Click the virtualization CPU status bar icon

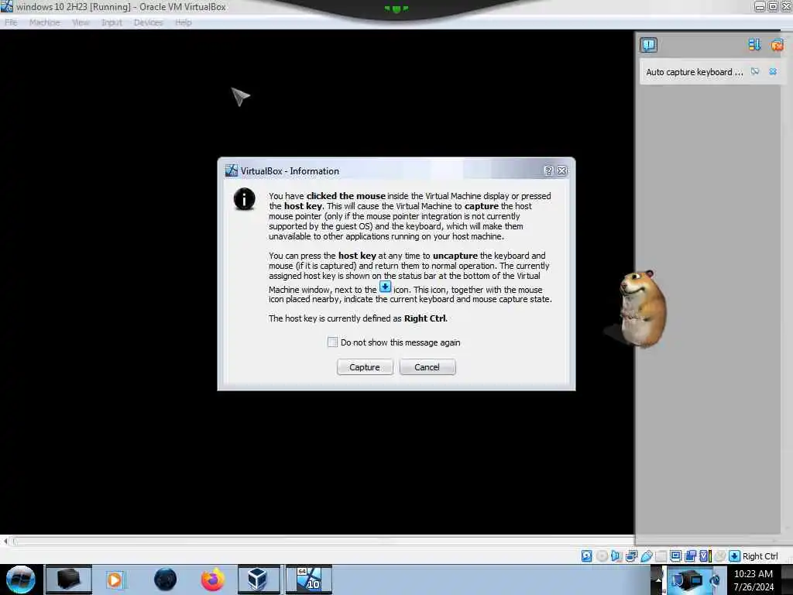click(705, 556)
